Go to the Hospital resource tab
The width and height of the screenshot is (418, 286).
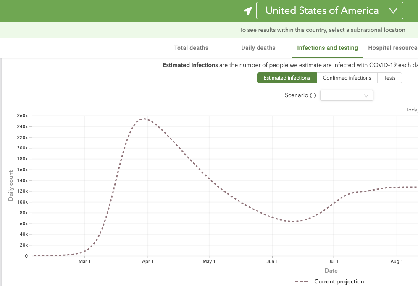(x=392, y=48)
